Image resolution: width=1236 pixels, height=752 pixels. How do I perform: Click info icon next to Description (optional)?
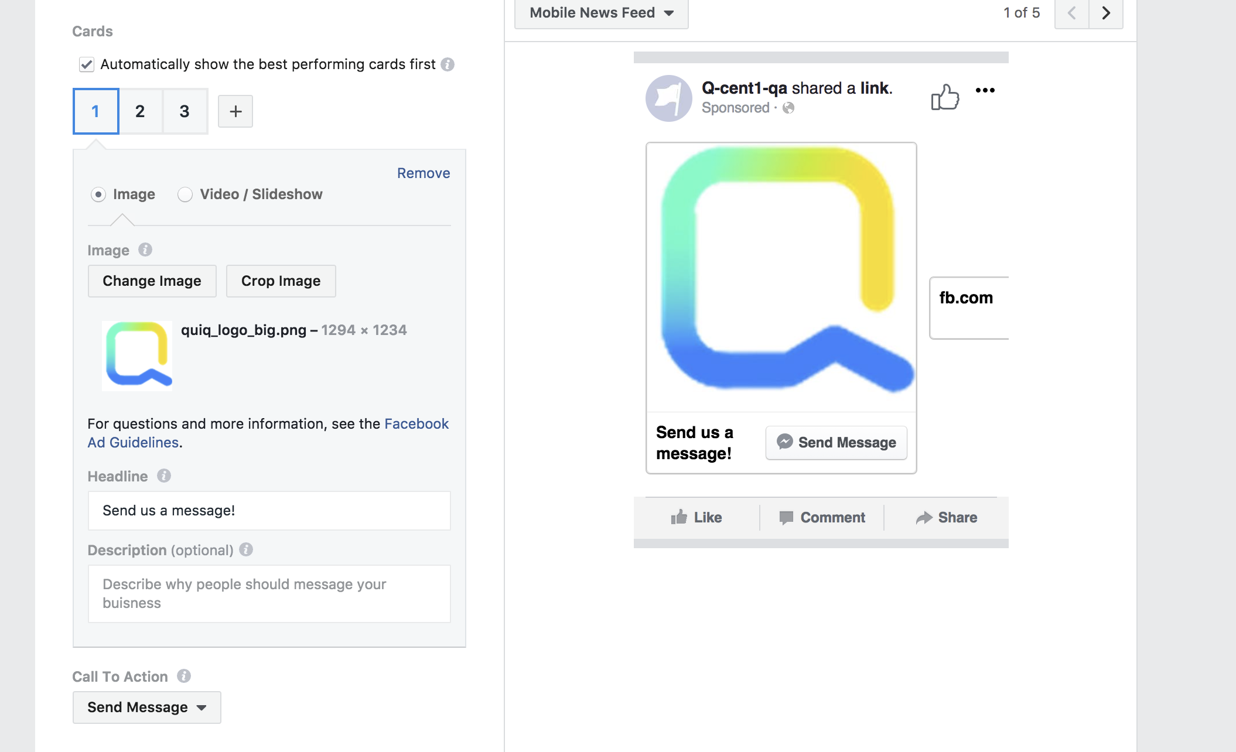(246, 549)
